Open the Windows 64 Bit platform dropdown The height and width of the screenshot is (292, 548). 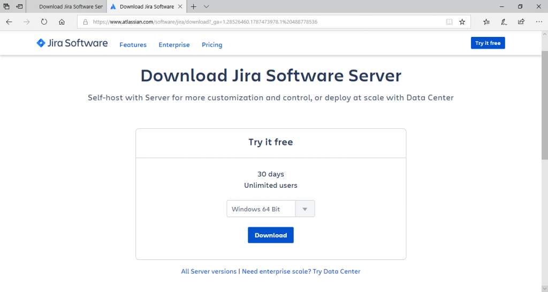(x=270, y=209)
